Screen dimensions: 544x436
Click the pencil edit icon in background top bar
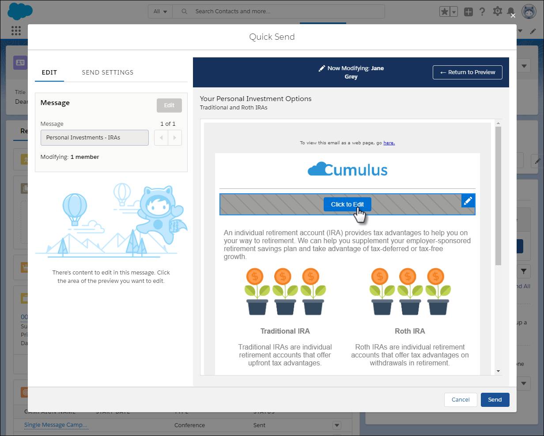pos(533,31)
